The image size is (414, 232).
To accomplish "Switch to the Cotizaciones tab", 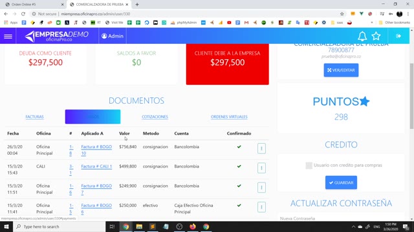I will point(155,117).
